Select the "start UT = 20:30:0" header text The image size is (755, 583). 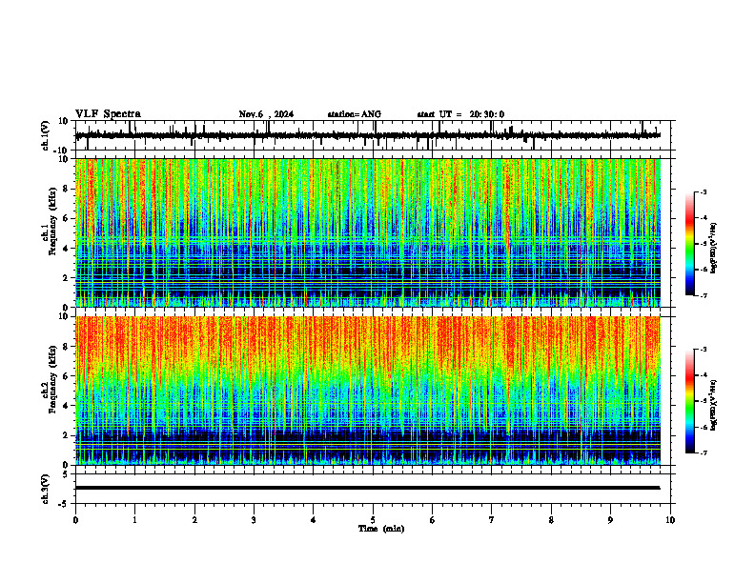460,114
